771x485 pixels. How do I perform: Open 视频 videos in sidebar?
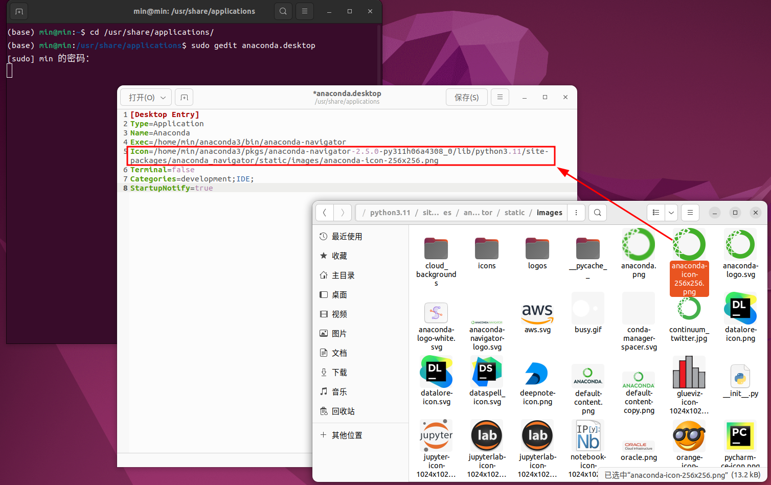coord(360,314)
